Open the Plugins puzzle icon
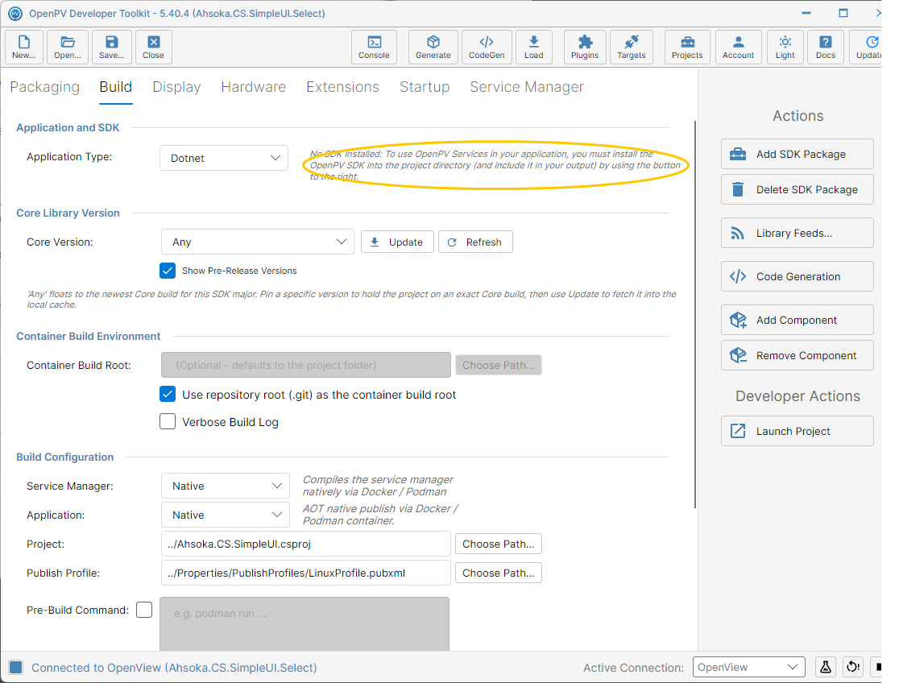Screen dimensions: 899x683 (584, 47)
